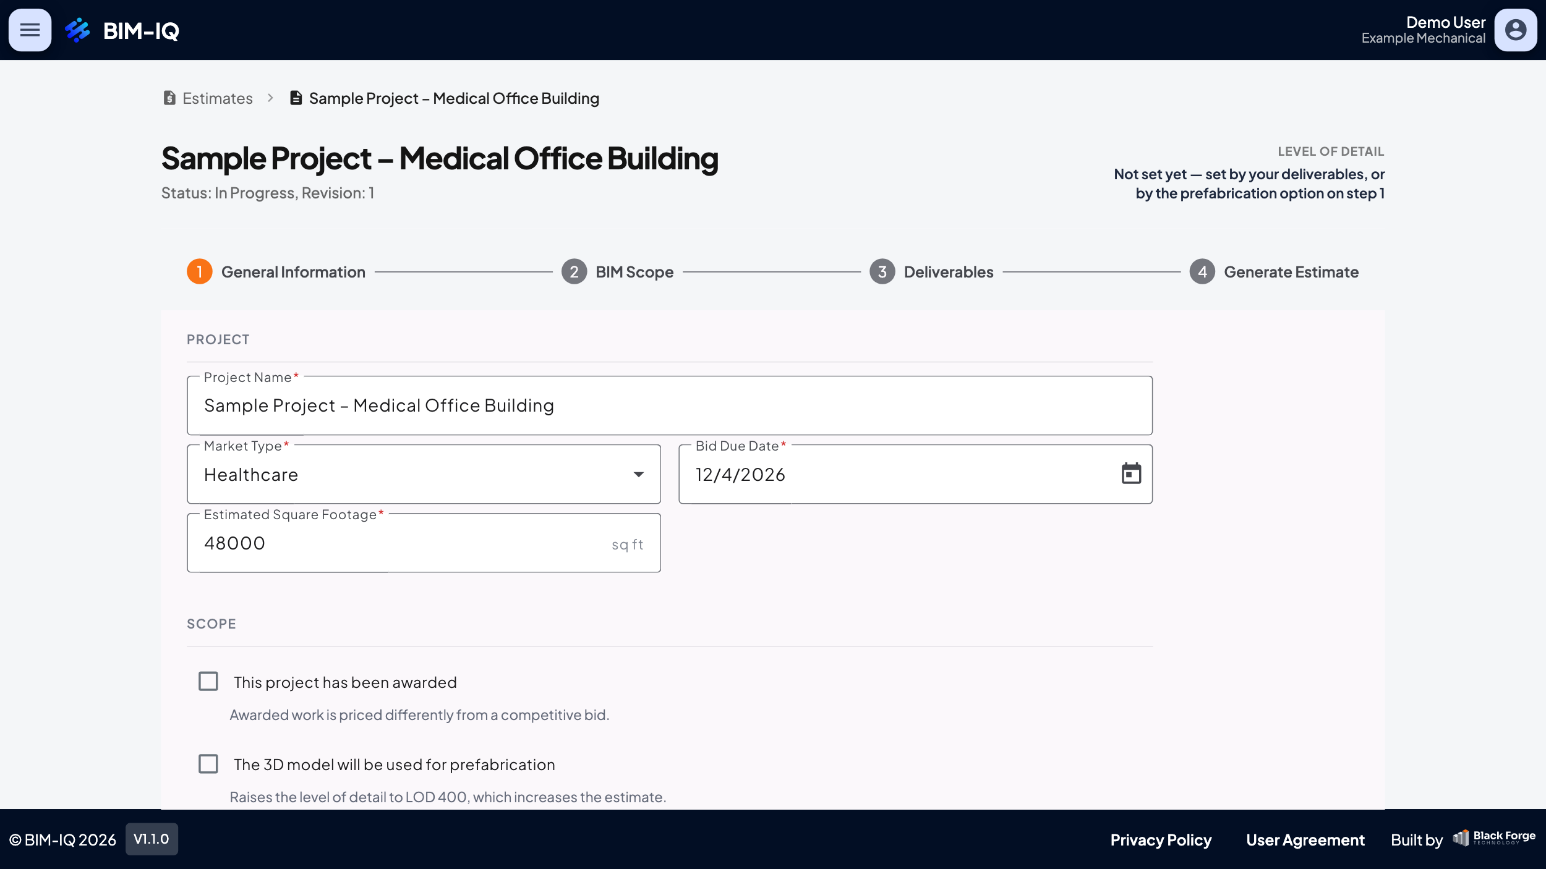This screenshot has width=1546, height=869.
Task: Click the document icon beside the project breadcrumb
Action: pos(296,98)
